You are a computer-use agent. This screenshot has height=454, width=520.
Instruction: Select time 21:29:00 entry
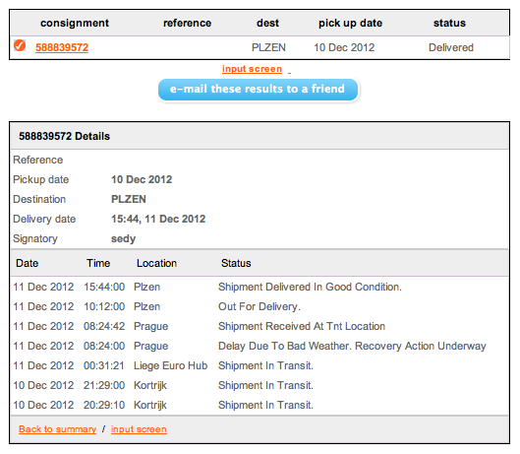[104, 385]
